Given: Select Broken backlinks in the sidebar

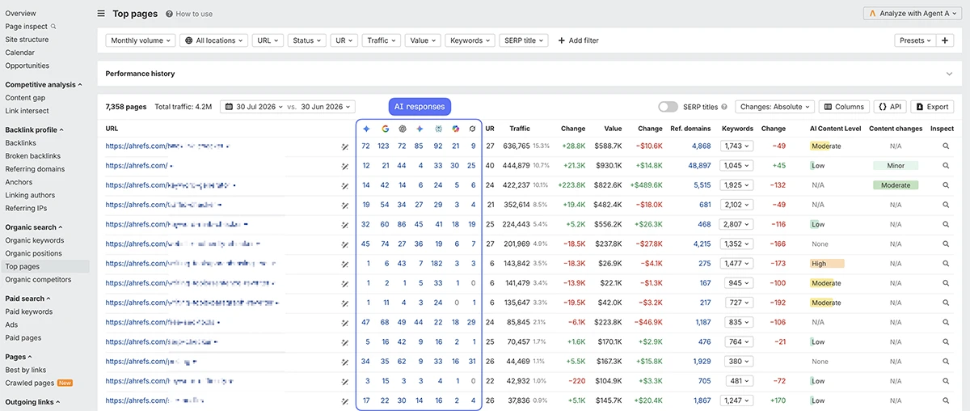Looking at the screenshot, I should click(32, 156).
